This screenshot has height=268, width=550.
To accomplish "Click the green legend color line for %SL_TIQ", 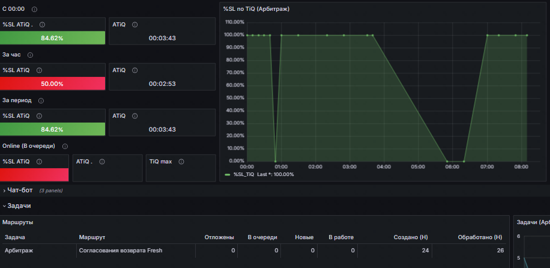I will pyautogui.click(x=228, y=174).
